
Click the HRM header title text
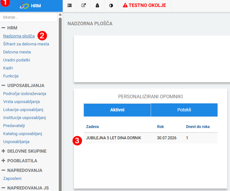click(x=36, y=6)
